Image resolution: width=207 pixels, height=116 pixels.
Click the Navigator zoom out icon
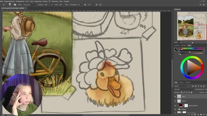click(x=181, y=42)
